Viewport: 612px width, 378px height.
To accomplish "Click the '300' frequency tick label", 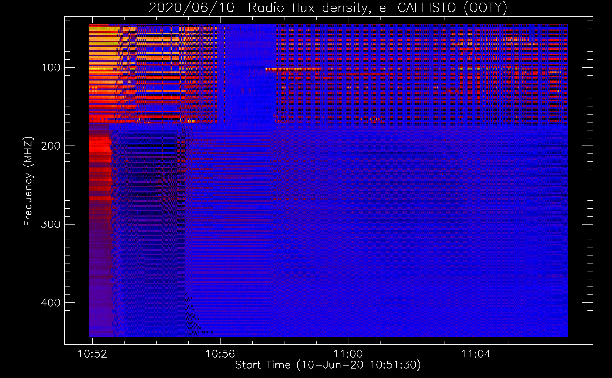I will click(51, 224).
